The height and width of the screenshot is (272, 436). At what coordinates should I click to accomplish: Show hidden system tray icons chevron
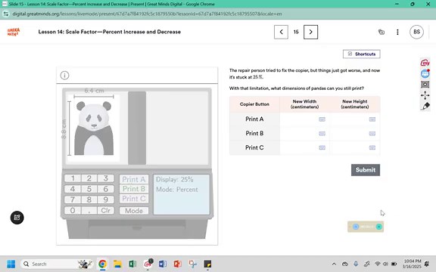click(334, 264)
